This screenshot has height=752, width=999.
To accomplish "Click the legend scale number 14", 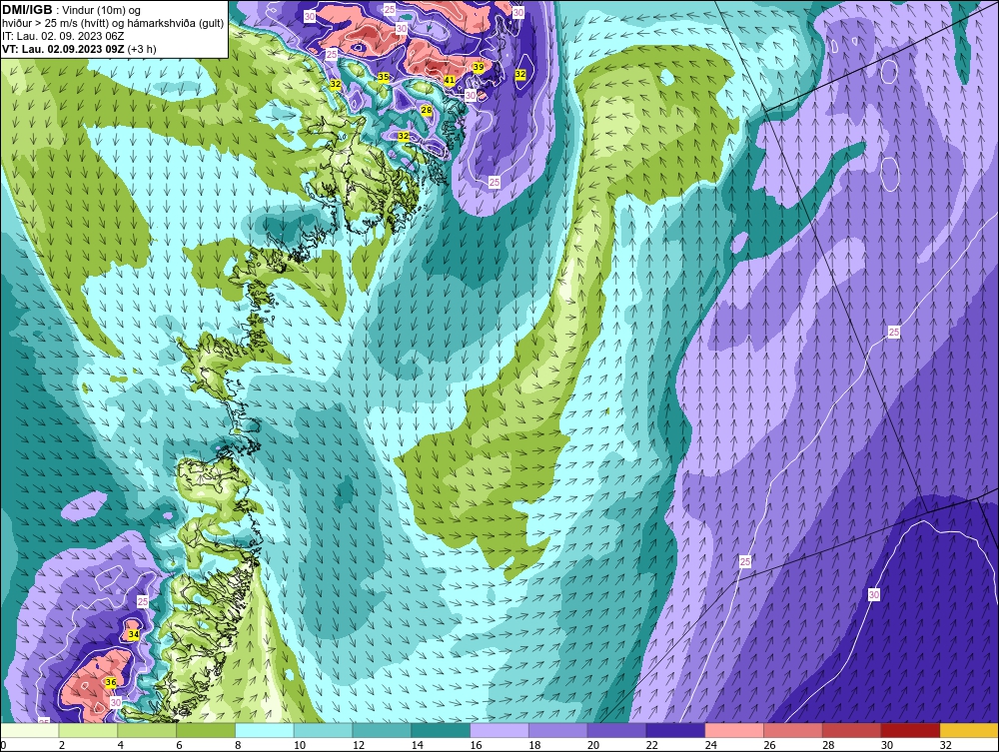I will click(x=417, y=745).
